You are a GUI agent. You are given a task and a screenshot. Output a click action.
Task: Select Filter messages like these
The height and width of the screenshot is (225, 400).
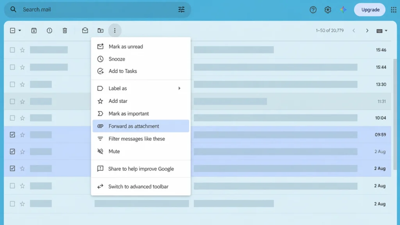(141, 139)
